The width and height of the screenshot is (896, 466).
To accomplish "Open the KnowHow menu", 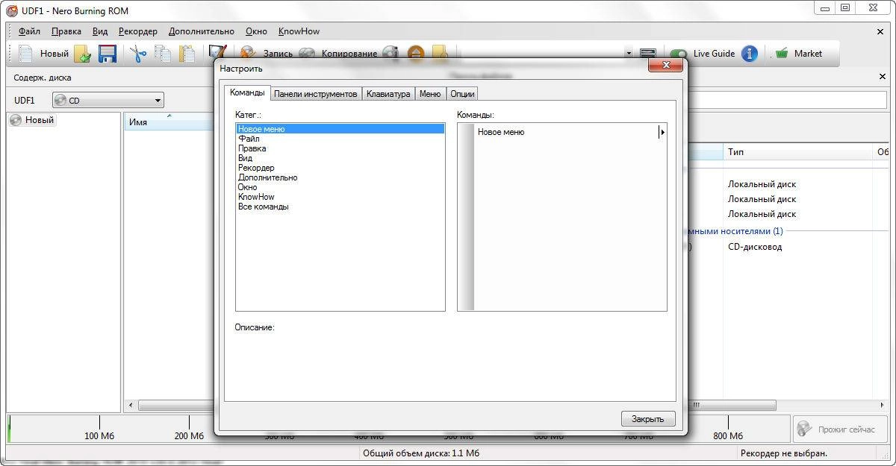I will coord(299,31).
